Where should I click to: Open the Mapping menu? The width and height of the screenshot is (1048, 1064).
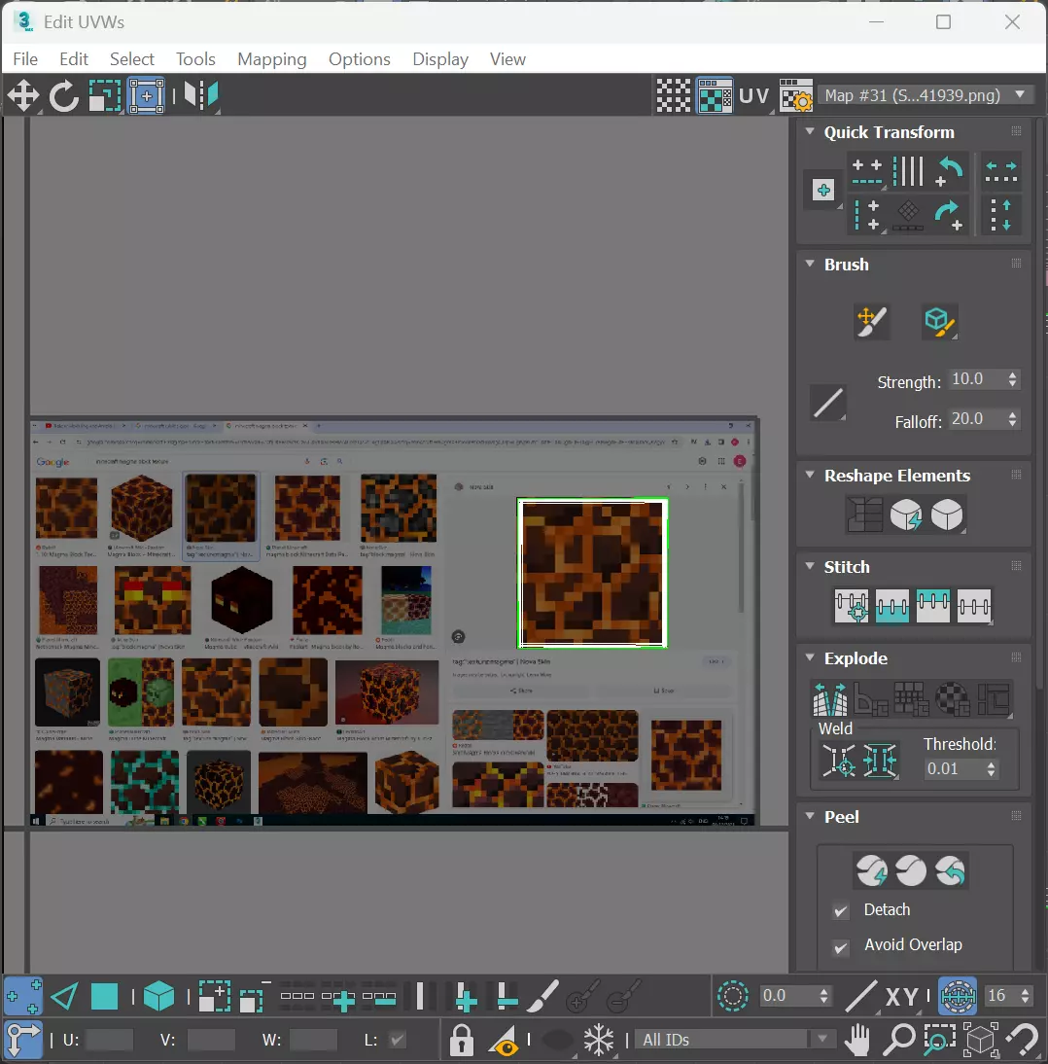pos(272,59)
